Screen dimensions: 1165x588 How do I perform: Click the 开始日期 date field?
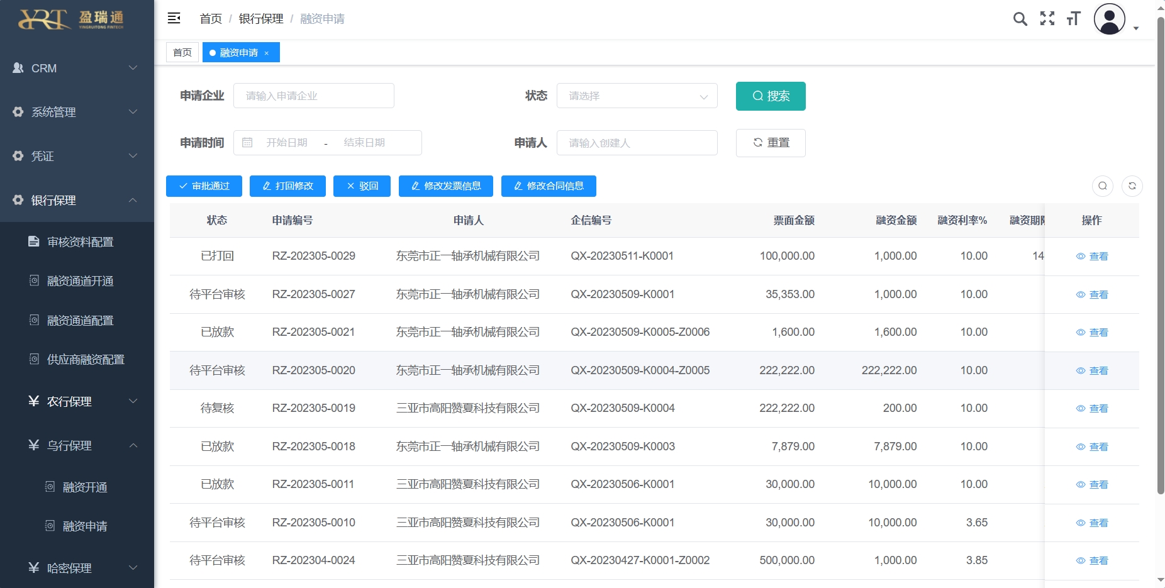(287, 143)
